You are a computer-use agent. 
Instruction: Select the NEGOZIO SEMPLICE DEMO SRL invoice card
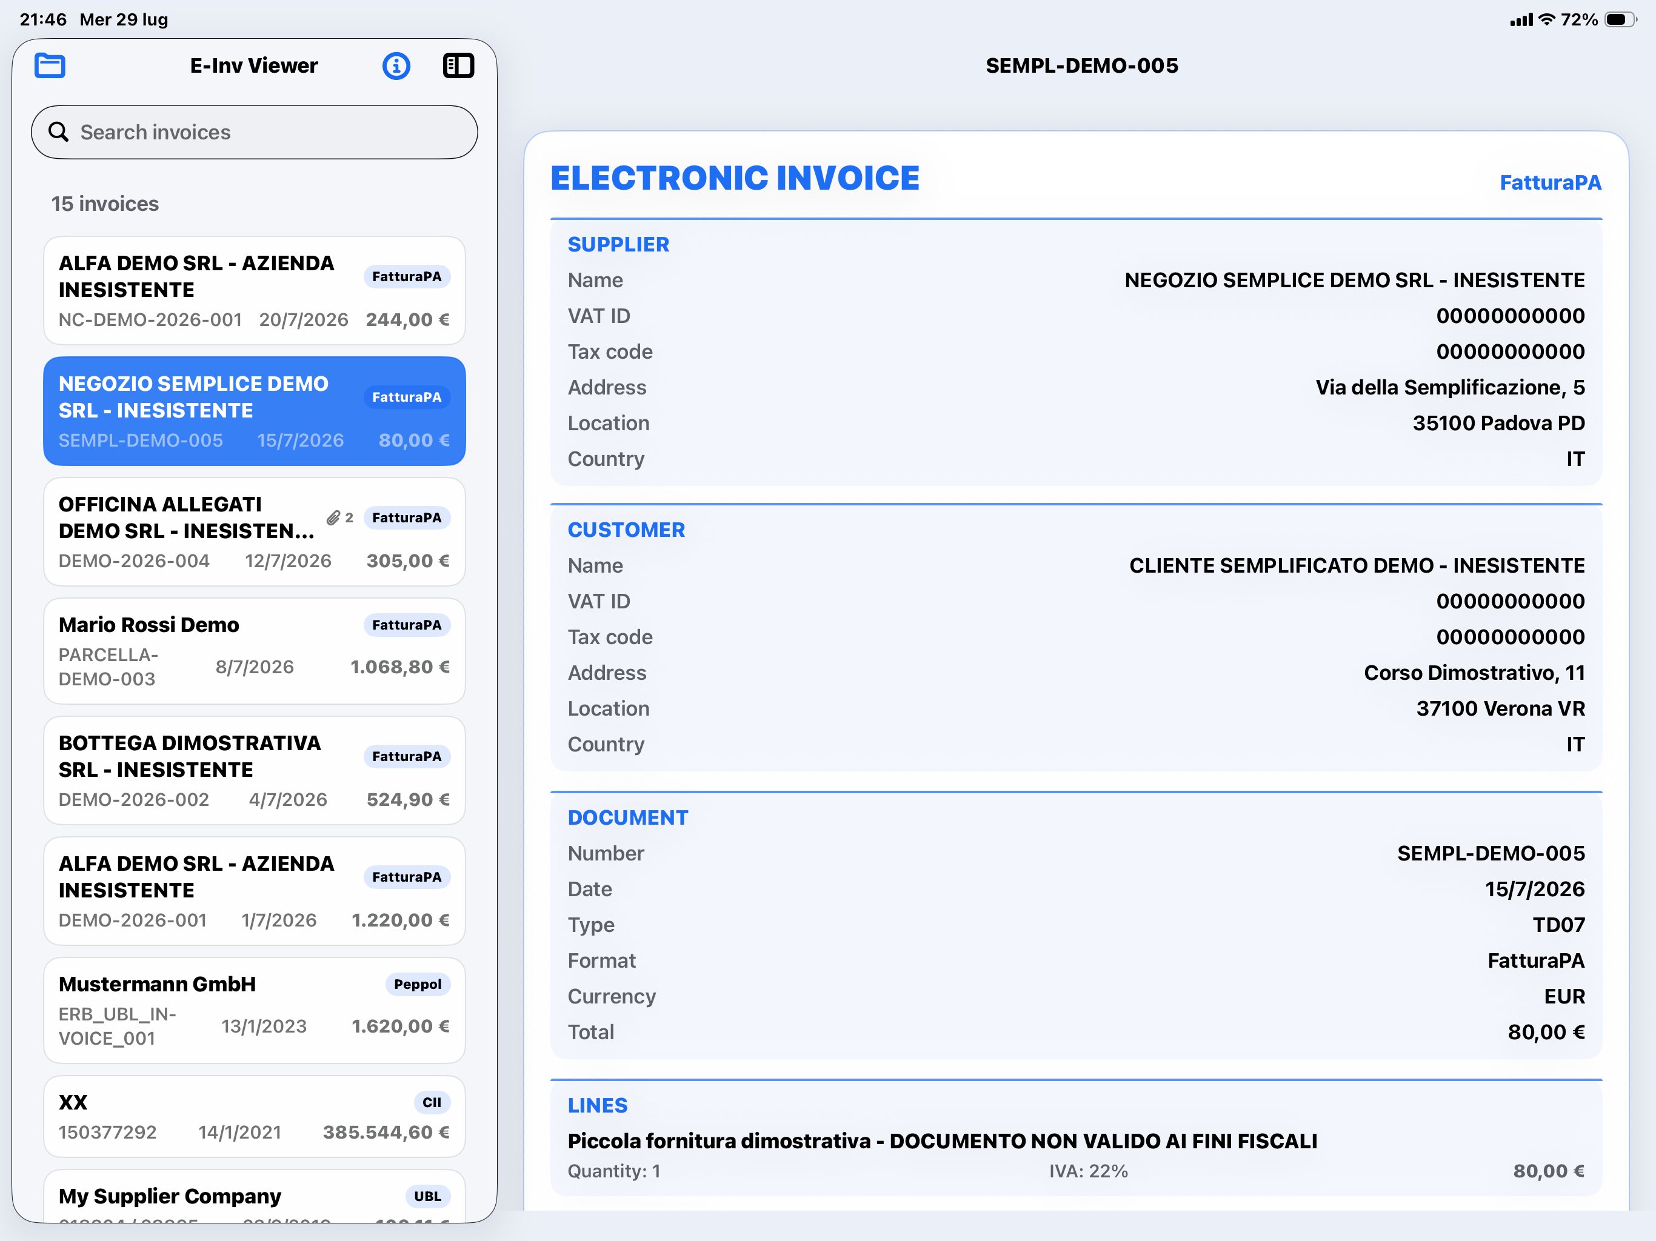255,411
